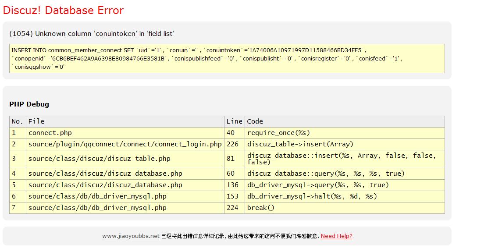Click line number 136 cell

[x=235, y=185]
